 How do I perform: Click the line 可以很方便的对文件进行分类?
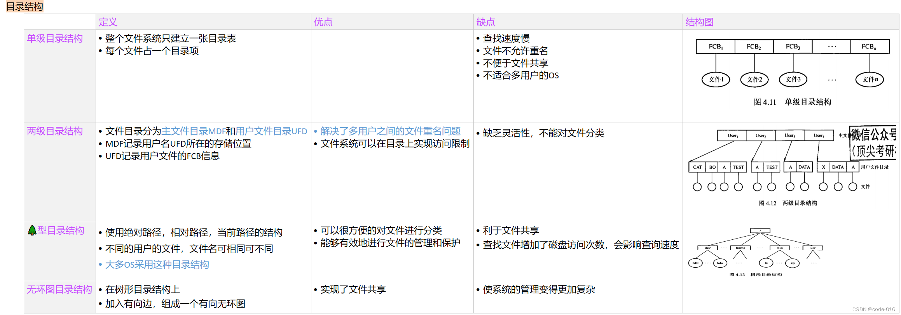[x=381, y=230]
